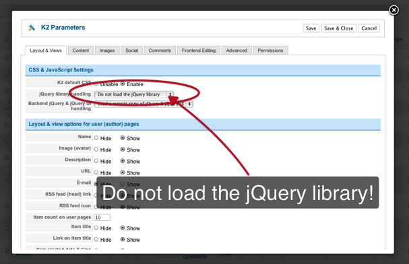Select Hide for Link on item title
This screenshot has height=264, width=409.
pyautogui.click(x=96, y=239)
